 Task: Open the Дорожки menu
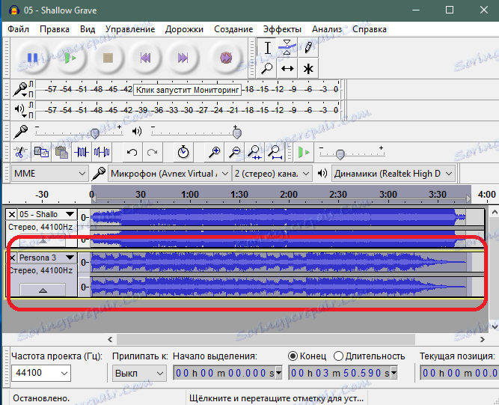(184, 29)
